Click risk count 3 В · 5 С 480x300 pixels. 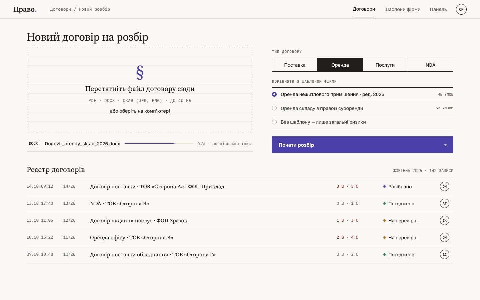pos(347,186)
